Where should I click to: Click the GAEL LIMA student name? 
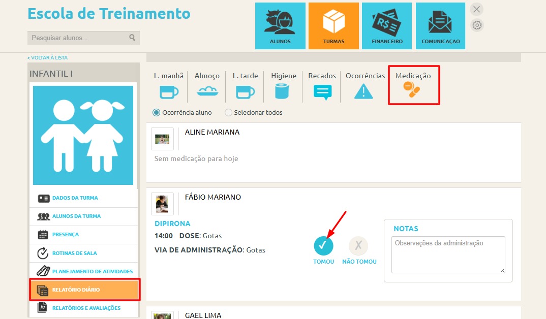tap(203, 315)
